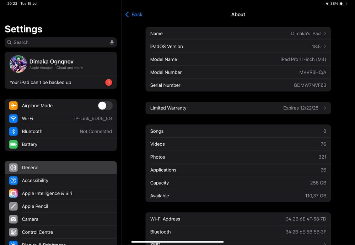This screenshot has width=355, height=245.
Task: Tap the Camera settings icon
Action: (x=14, y=219)
